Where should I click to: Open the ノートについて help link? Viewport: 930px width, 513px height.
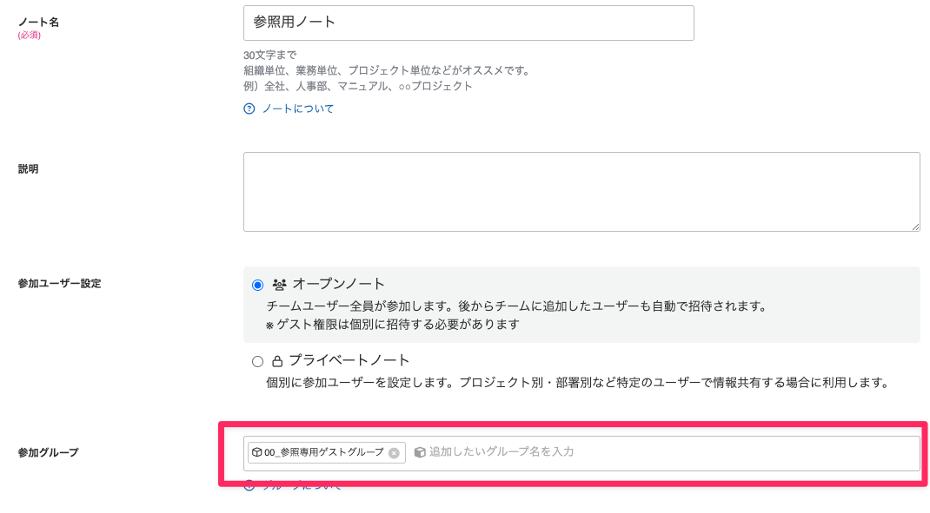click(x=301, y=109)
